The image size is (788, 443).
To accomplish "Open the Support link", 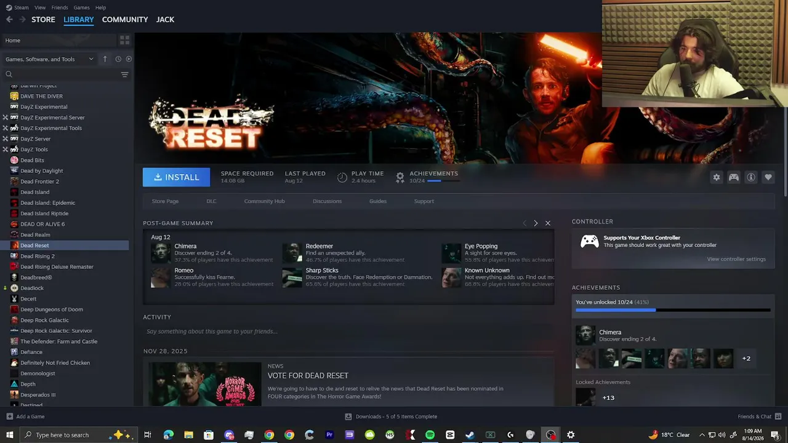I will point(424,201).
